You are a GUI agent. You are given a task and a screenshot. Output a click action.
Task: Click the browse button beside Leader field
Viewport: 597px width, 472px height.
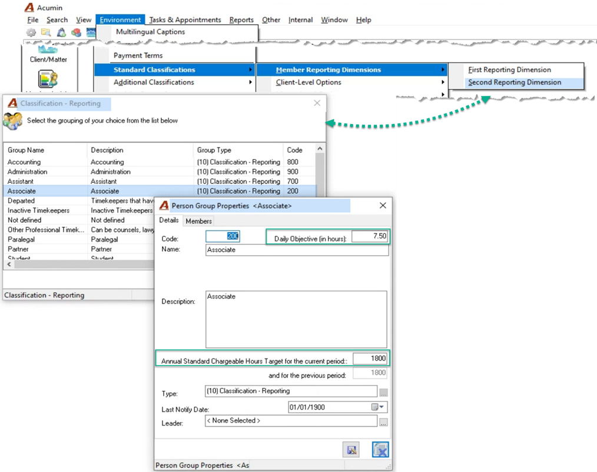tap(383, 422)
